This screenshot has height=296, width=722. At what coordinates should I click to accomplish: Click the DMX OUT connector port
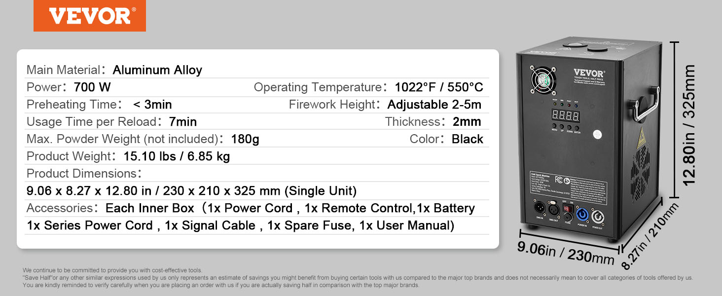[x=554, y=210]
